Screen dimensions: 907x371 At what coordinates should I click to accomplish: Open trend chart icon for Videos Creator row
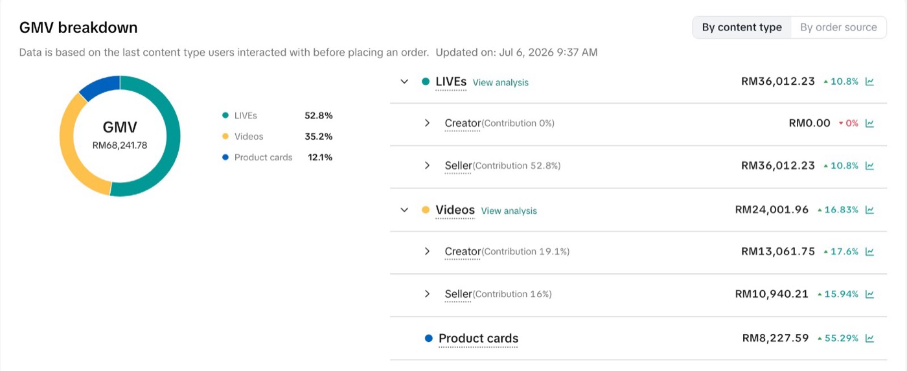[x=870, y=251]
